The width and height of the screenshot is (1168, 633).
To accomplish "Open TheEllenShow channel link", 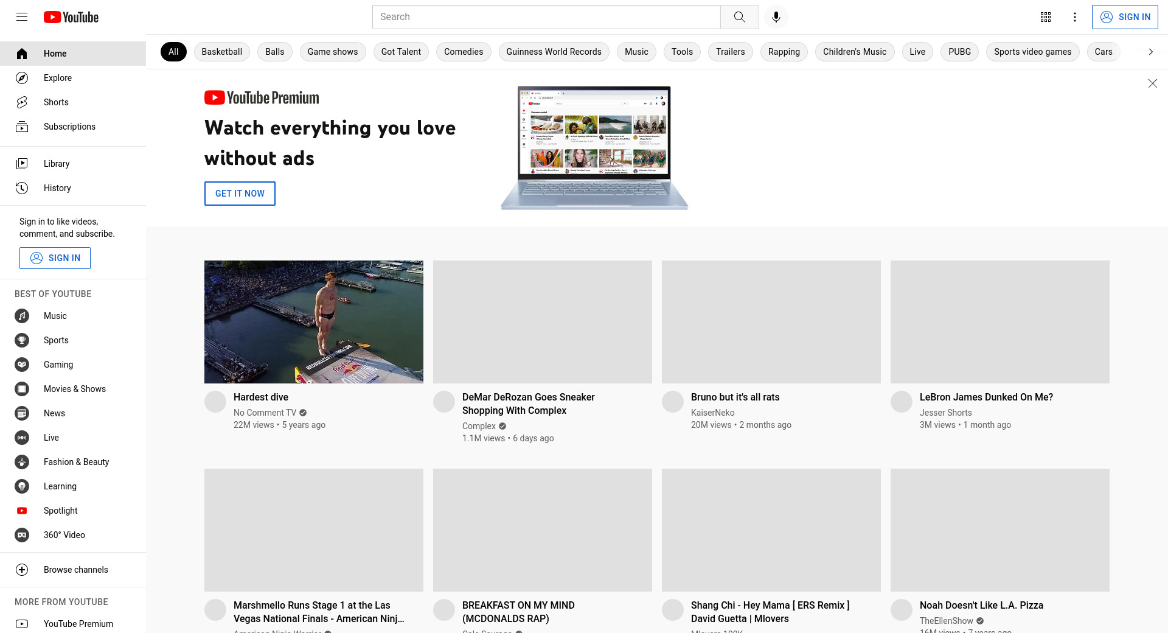I will point(946,621).
